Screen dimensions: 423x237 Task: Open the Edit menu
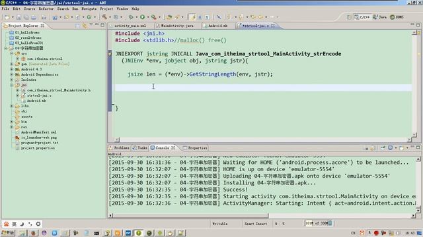[x=17, y=9]
